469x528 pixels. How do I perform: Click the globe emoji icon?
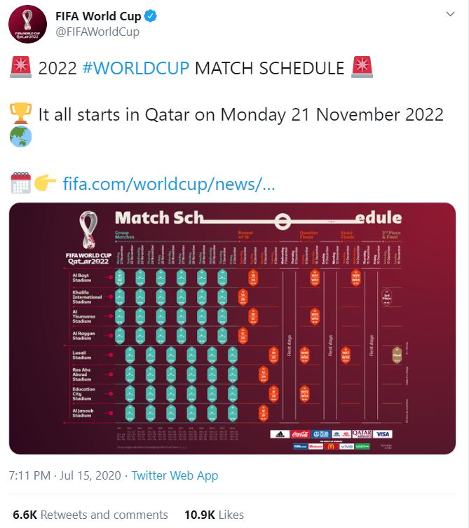[20, 136]
